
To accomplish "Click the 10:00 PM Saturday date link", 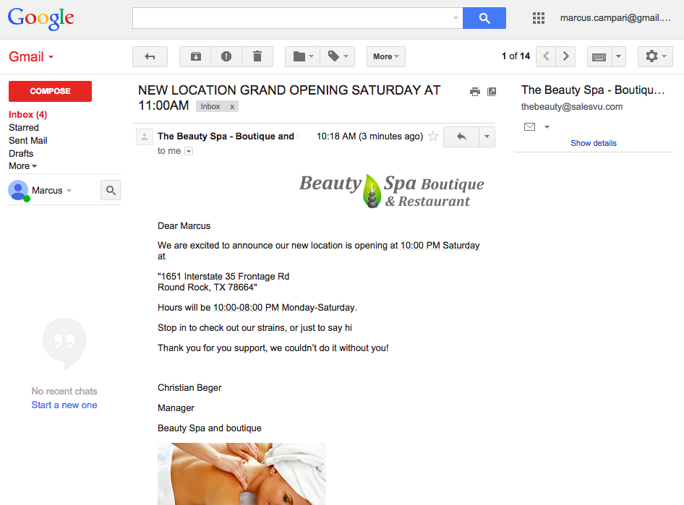I will coord(440,246).
